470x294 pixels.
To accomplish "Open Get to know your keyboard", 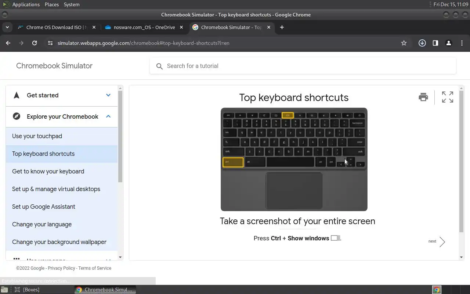I will 62,171.
